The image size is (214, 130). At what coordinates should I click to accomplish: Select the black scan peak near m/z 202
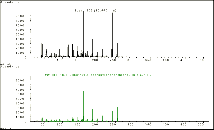[97, 55]
